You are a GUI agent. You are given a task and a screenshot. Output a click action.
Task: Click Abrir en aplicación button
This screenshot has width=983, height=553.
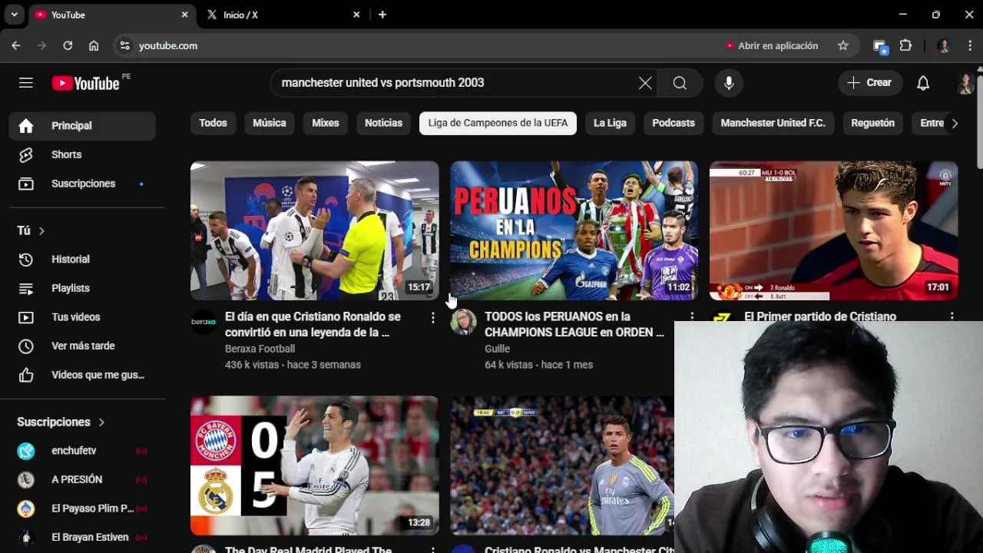772,46
